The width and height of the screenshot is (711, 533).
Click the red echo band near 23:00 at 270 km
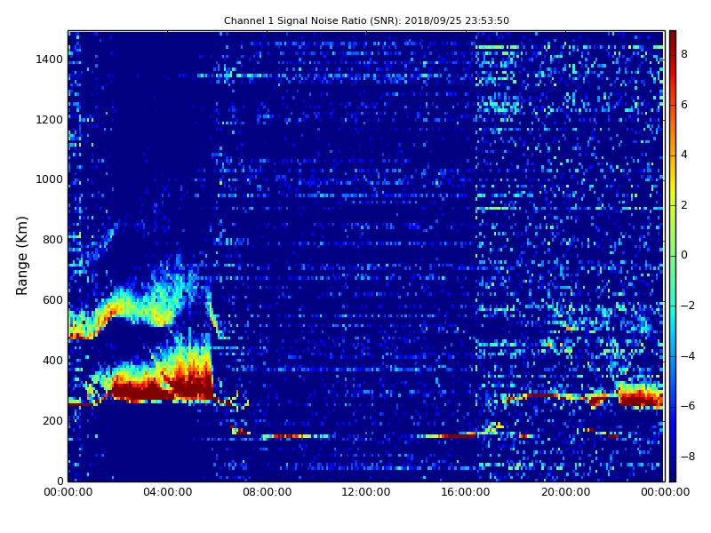click(639, 397)
